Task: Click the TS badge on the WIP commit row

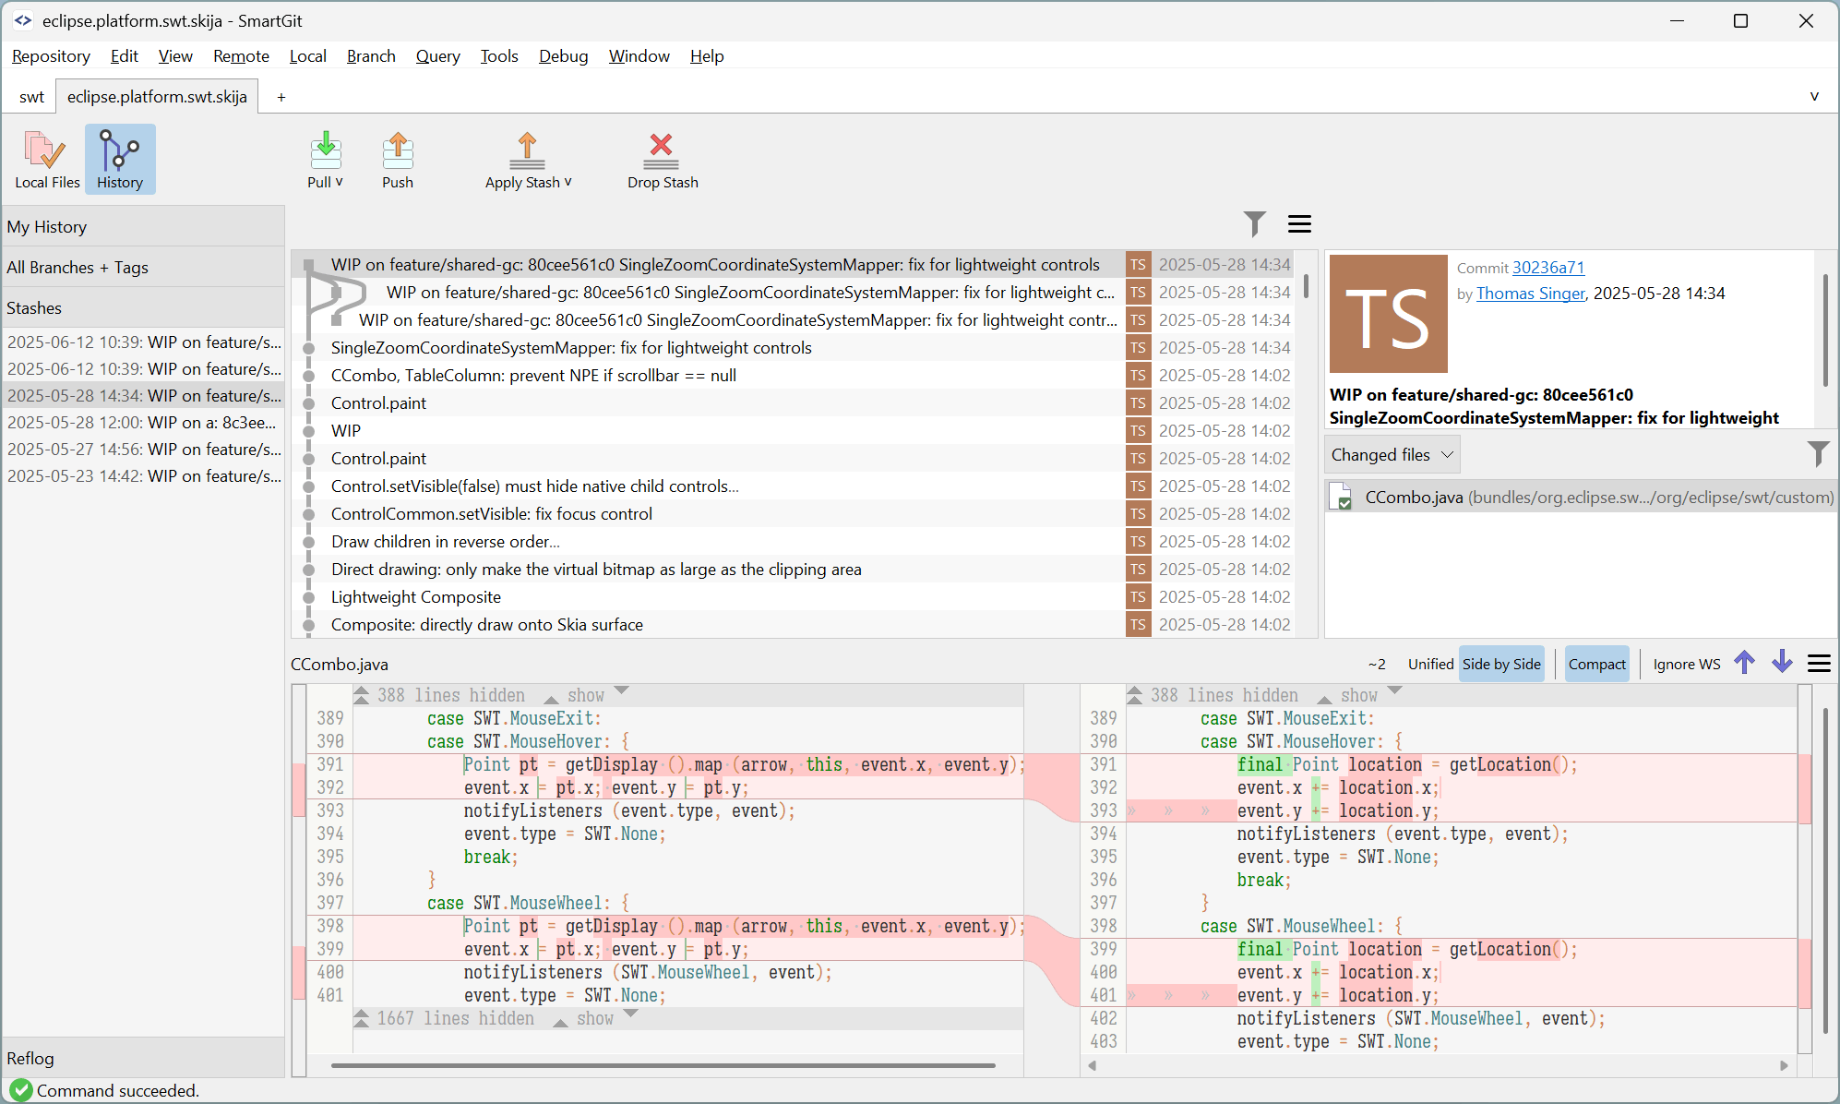Action: 1138,431
